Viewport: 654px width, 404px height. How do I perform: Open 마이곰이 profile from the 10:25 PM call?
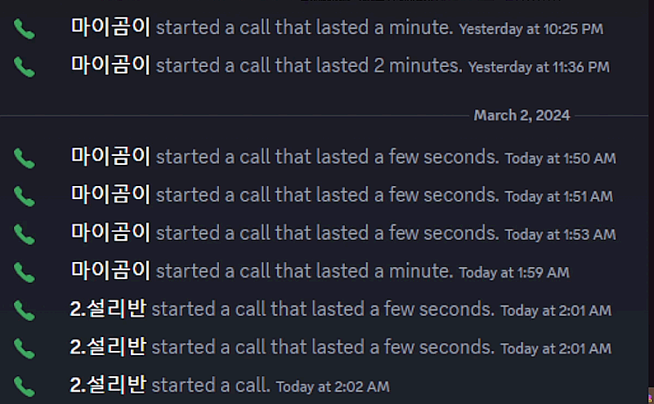[x=110, y=28]
